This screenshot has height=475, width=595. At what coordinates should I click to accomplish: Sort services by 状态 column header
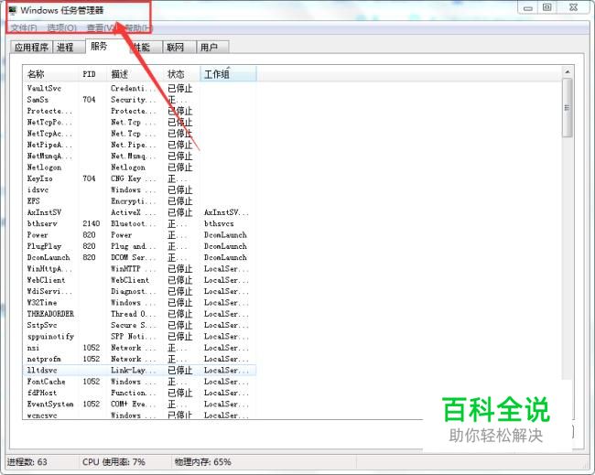coord(182,74)
